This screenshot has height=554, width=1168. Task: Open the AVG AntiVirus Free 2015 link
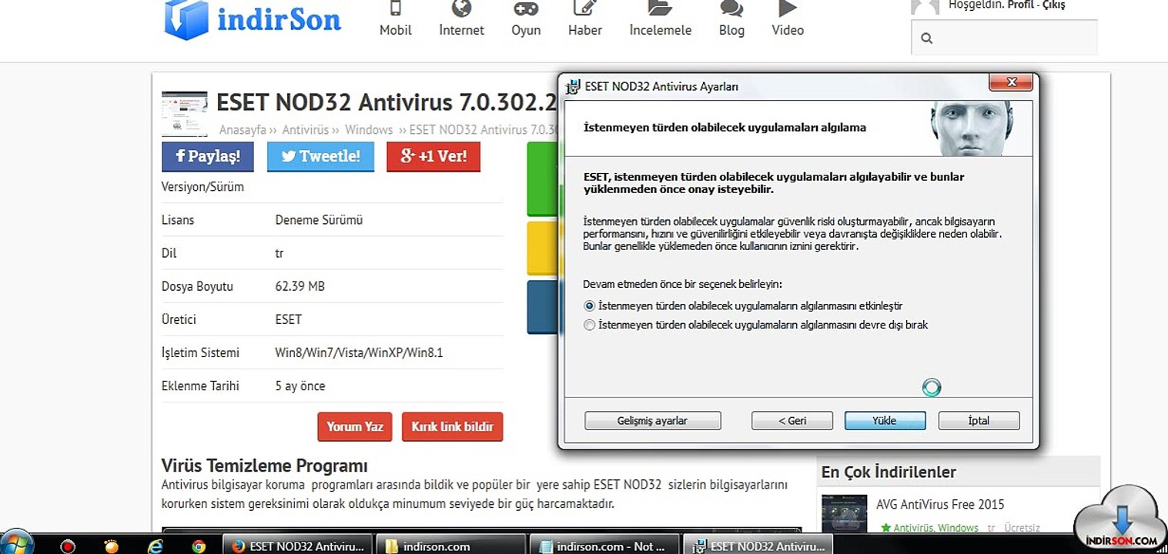940,505
